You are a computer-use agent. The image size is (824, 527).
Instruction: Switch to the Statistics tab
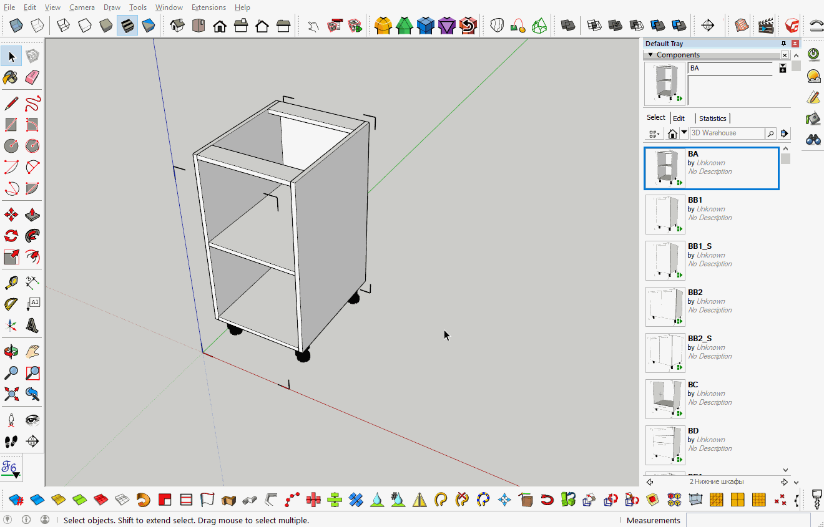(x=712, y=118)
